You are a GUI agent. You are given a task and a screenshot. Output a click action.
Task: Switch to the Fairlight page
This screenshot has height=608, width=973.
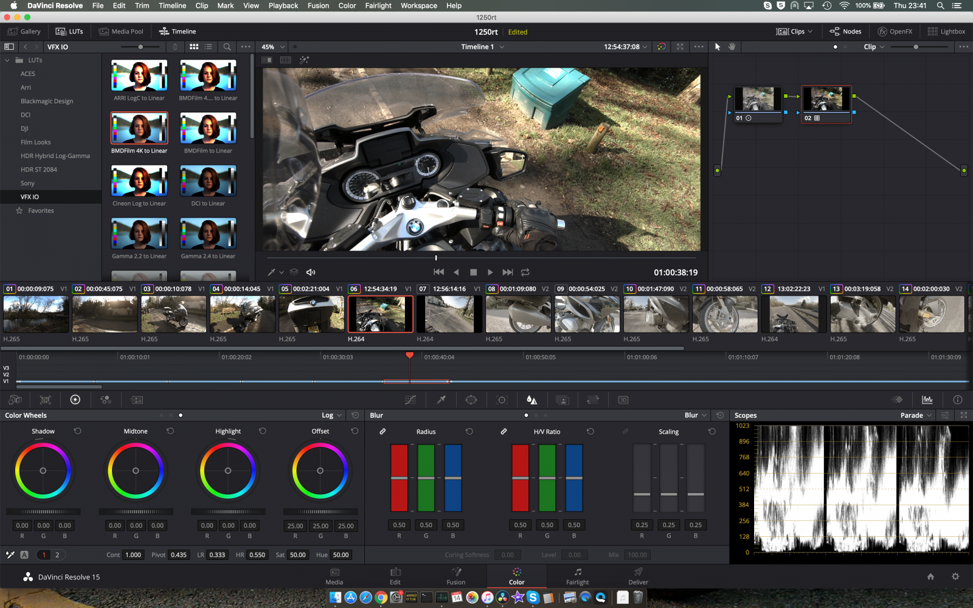(578, 576)
